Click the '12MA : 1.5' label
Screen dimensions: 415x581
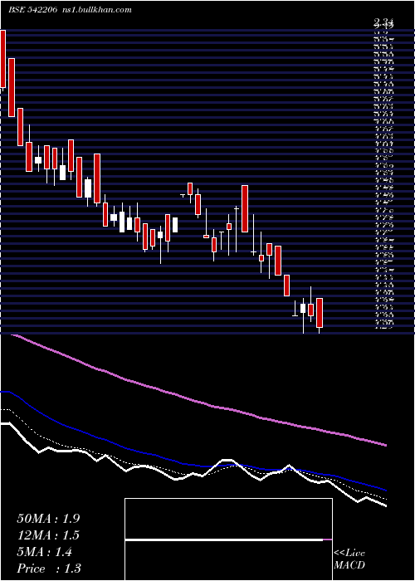tap(48, 535)
